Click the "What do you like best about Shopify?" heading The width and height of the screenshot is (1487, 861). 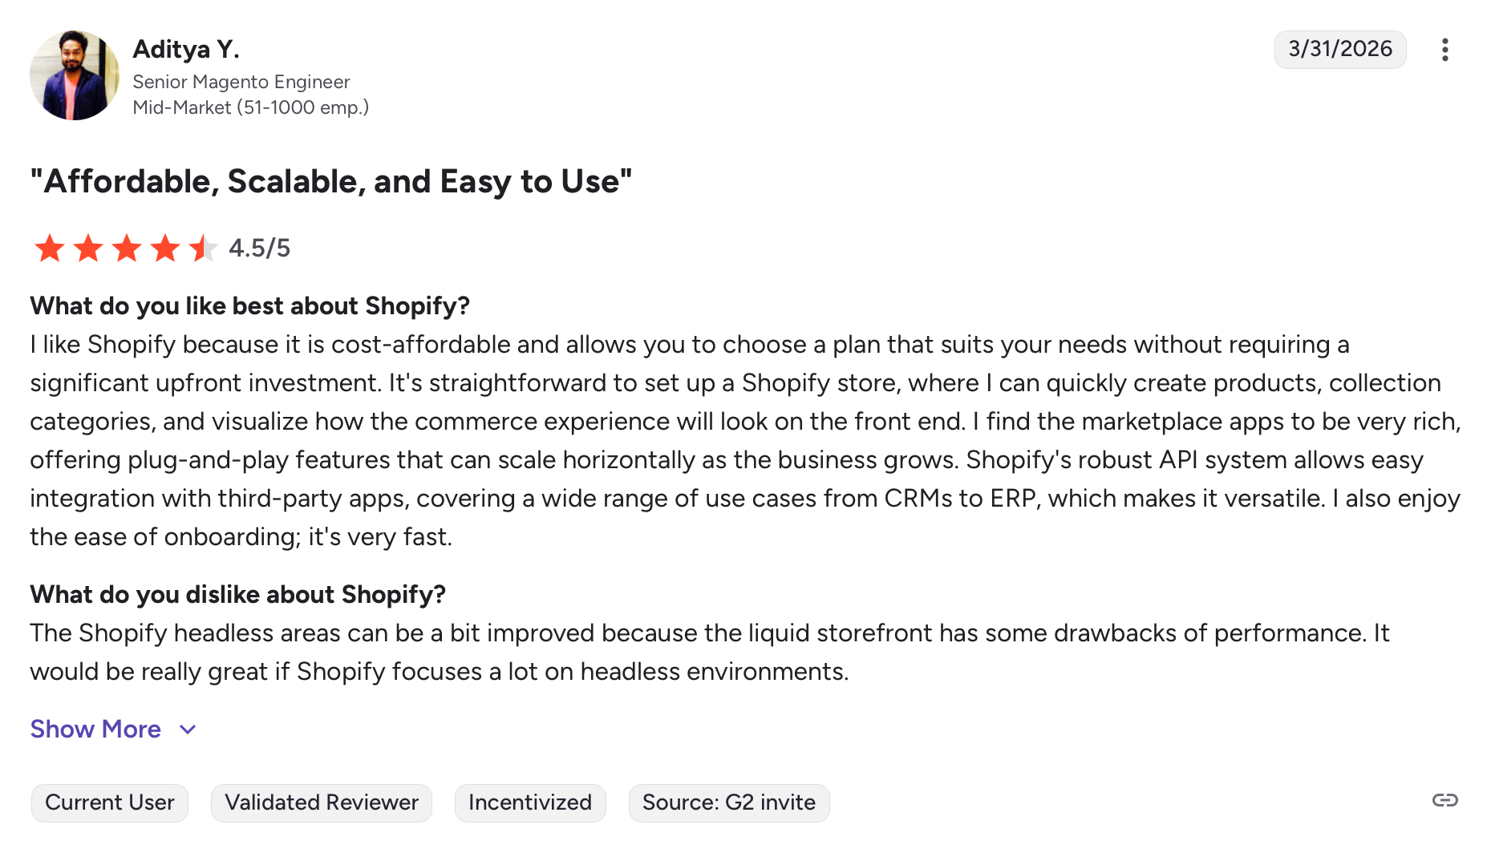[249, 306]
